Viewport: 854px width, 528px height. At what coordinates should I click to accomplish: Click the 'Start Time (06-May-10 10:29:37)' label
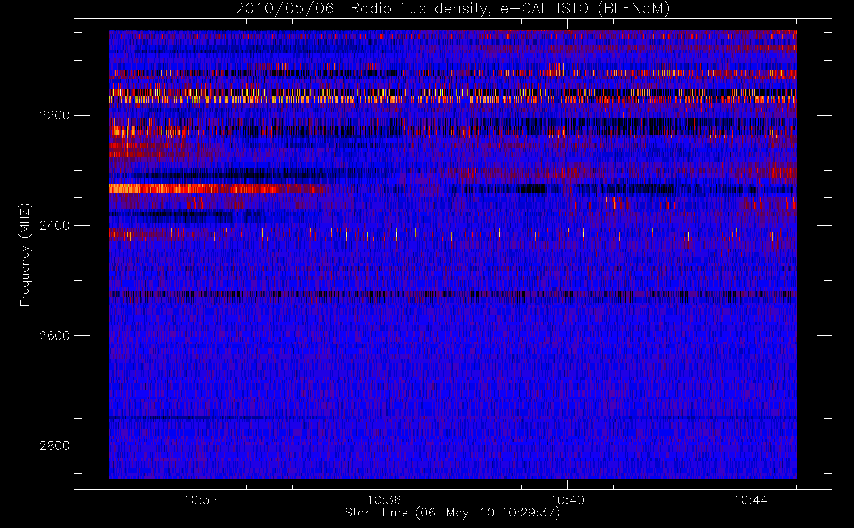(x=453, y=513)
